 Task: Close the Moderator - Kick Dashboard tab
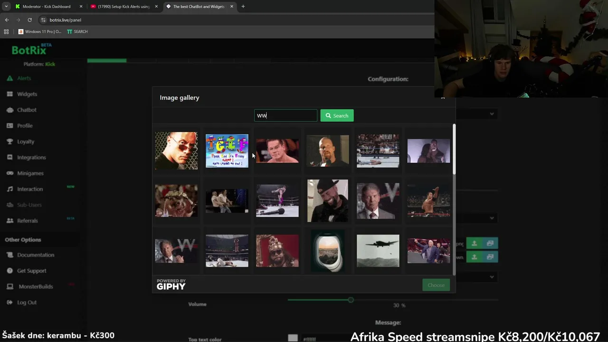click(x=81, y=7)
